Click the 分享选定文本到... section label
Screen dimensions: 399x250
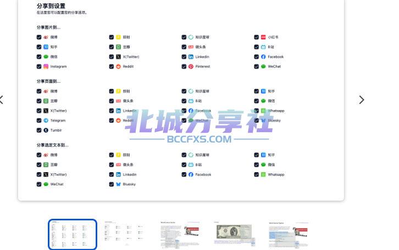click(x=52, y=145)
